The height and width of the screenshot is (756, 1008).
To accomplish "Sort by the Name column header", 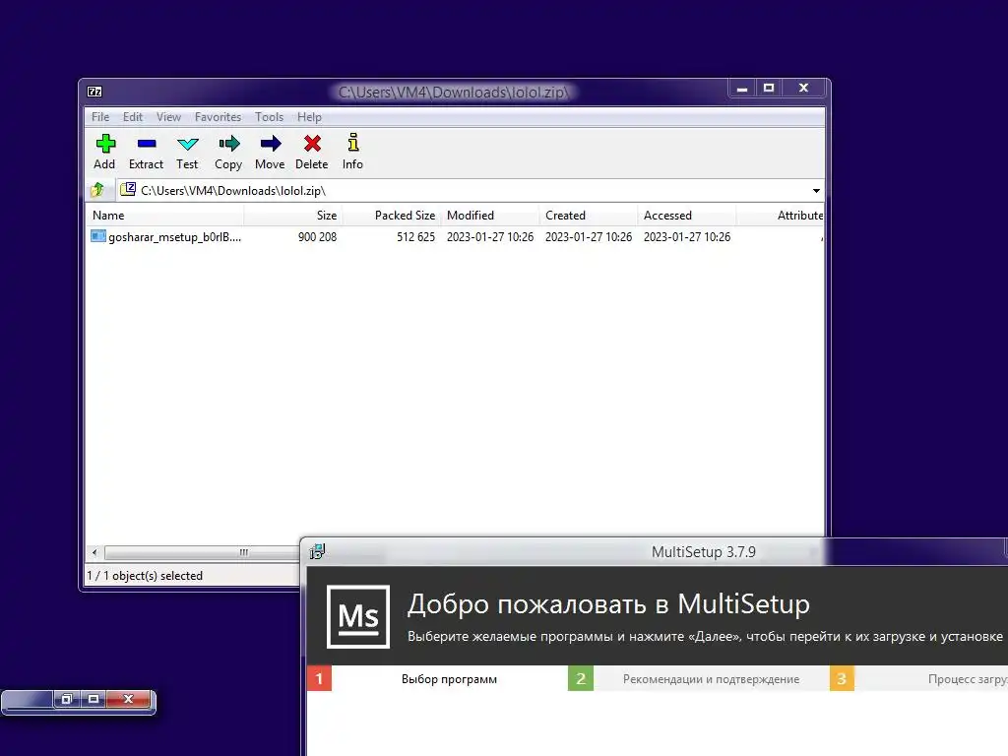I will point(164,216).
